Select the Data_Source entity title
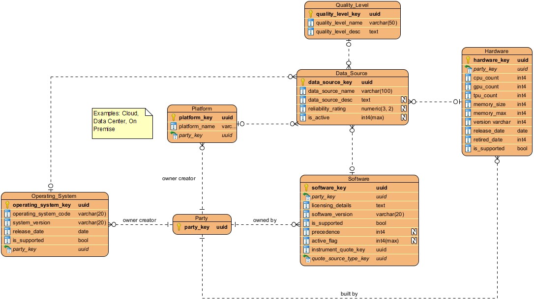 352,73
